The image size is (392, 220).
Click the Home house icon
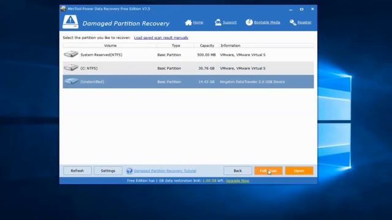188,23
